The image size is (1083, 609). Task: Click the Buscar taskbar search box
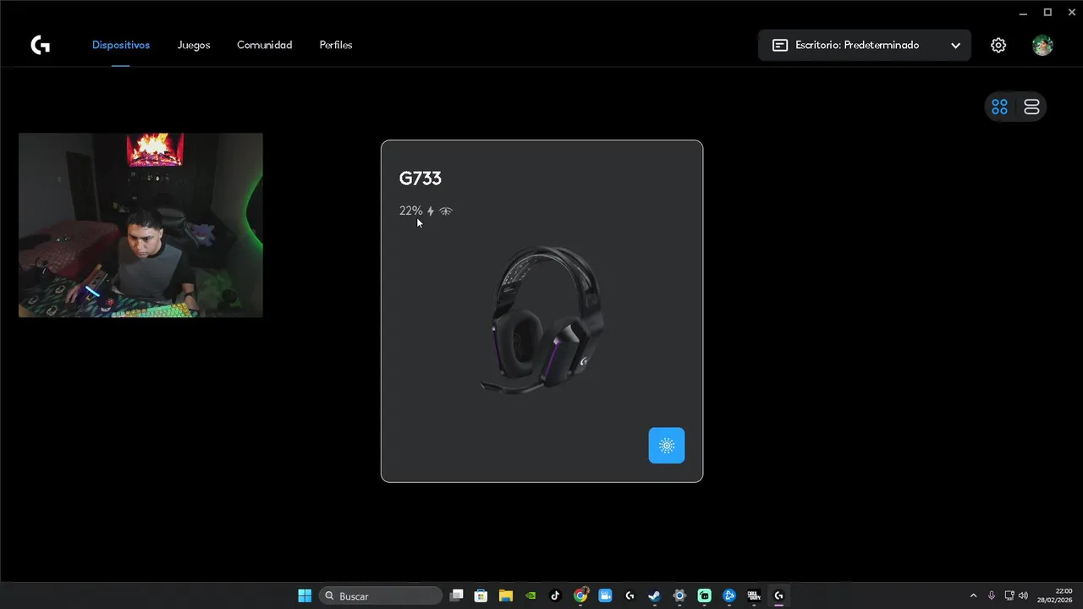click(x=381, y=595)
